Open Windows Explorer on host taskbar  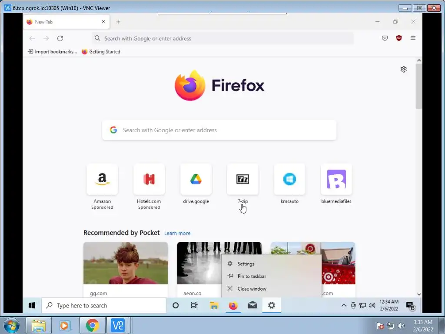point(39,325)
